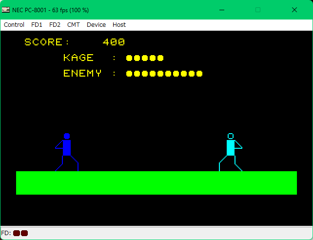
Task: Open the FD2 floppy drive menu
Action: (x=55, y=24)
